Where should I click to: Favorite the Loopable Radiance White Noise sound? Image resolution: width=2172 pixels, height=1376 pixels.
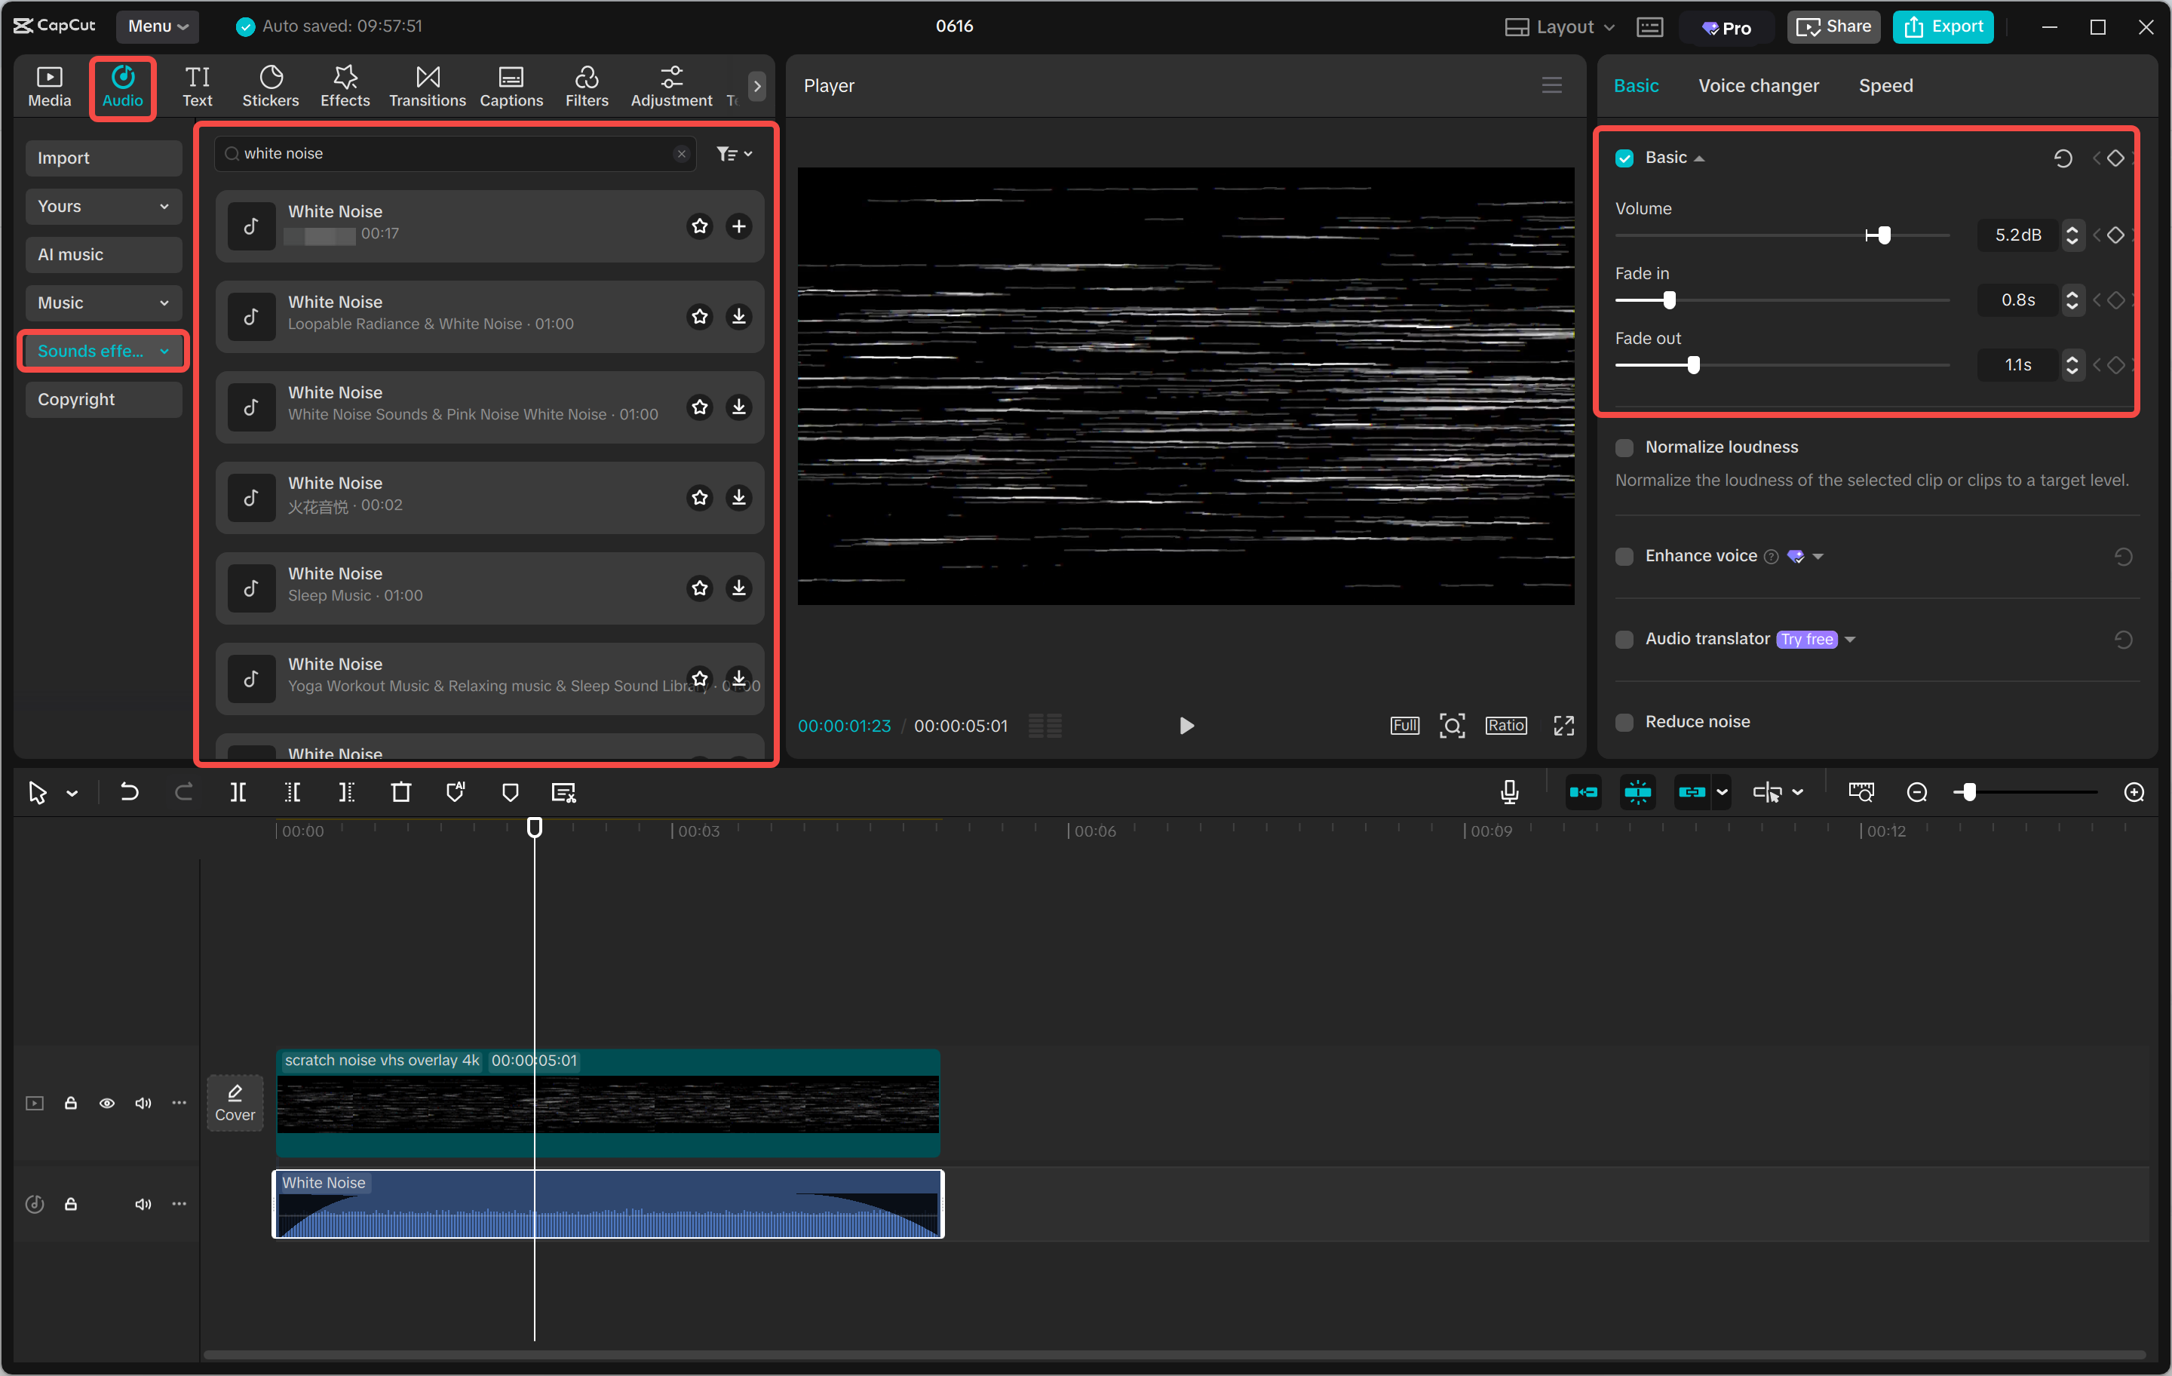pos(700,317)
